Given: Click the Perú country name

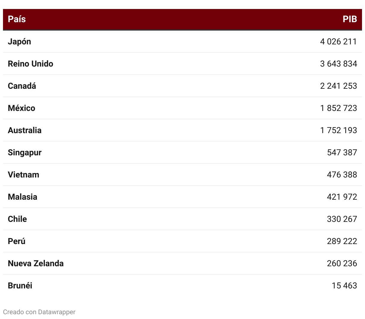Looking at the screenshot, I should 16,241.
